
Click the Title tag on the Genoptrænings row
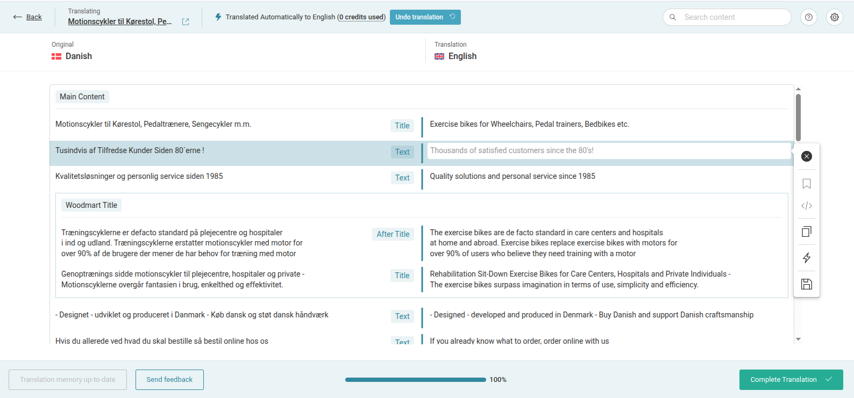[x=402, y=276]
